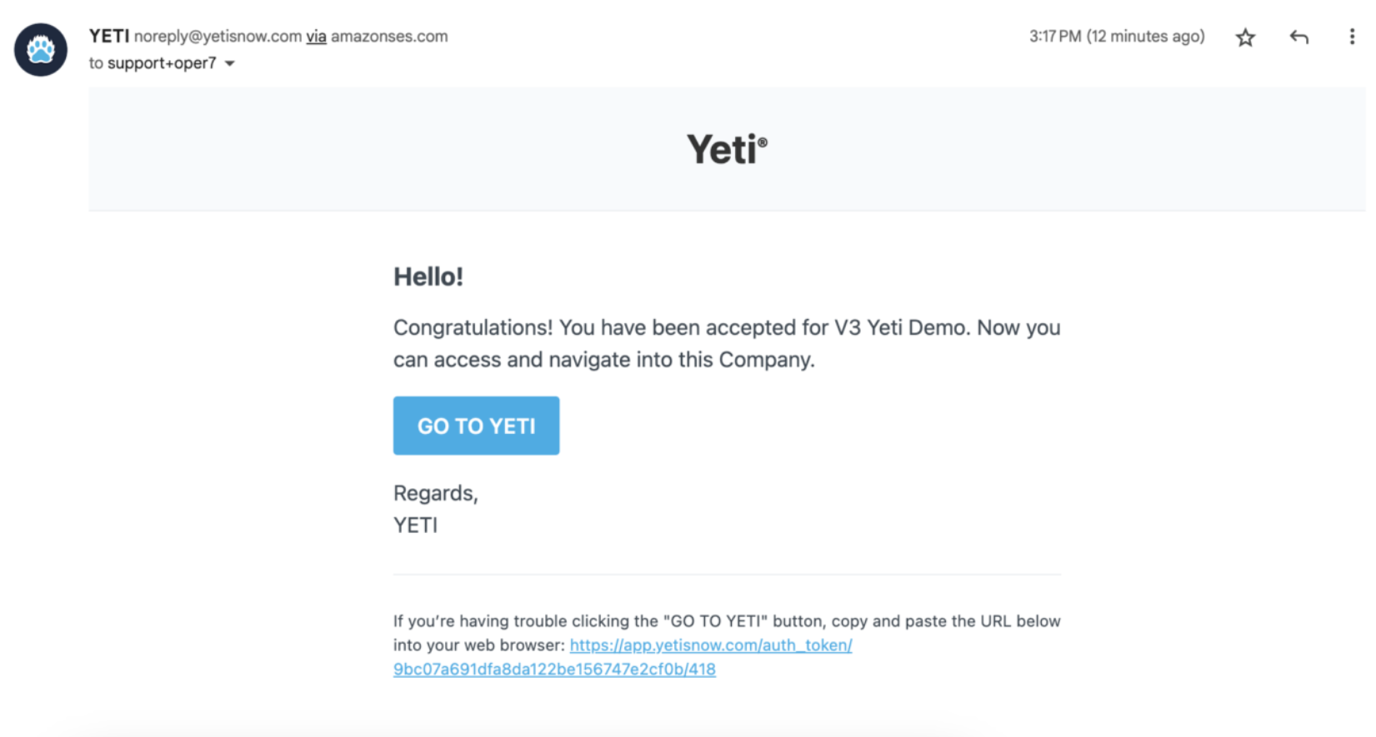This screenshot has height=737, width=1376.
Task: Click the YETI signature below Regards
Action: tap(415, 525)
